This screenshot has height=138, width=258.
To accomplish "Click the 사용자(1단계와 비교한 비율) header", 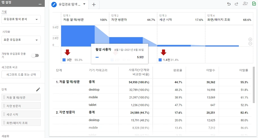I will click(139, 72).
